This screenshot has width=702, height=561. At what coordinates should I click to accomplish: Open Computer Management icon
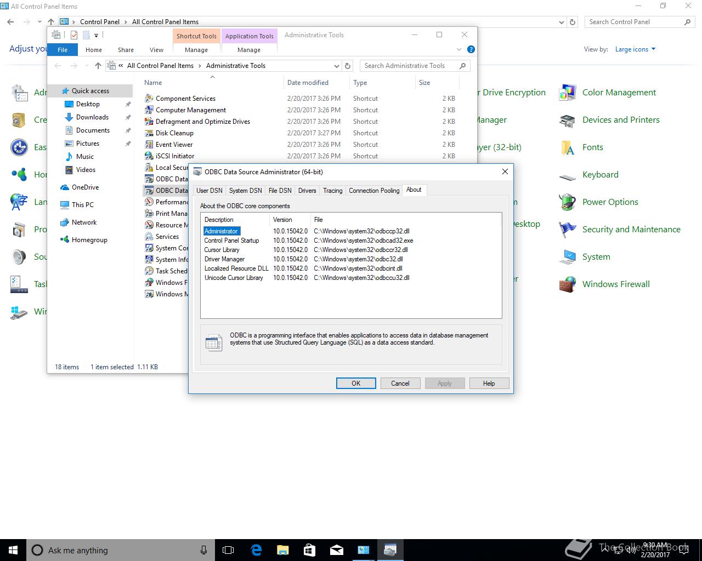coord(149,110)
